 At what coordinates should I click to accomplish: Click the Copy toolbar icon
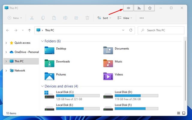(x=43, y=18)
